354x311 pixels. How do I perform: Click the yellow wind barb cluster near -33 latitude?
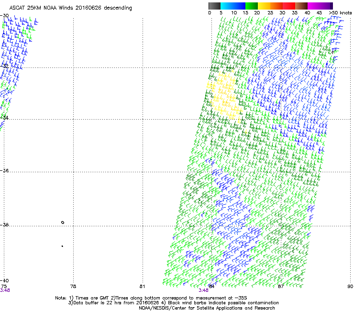[225, 96]
